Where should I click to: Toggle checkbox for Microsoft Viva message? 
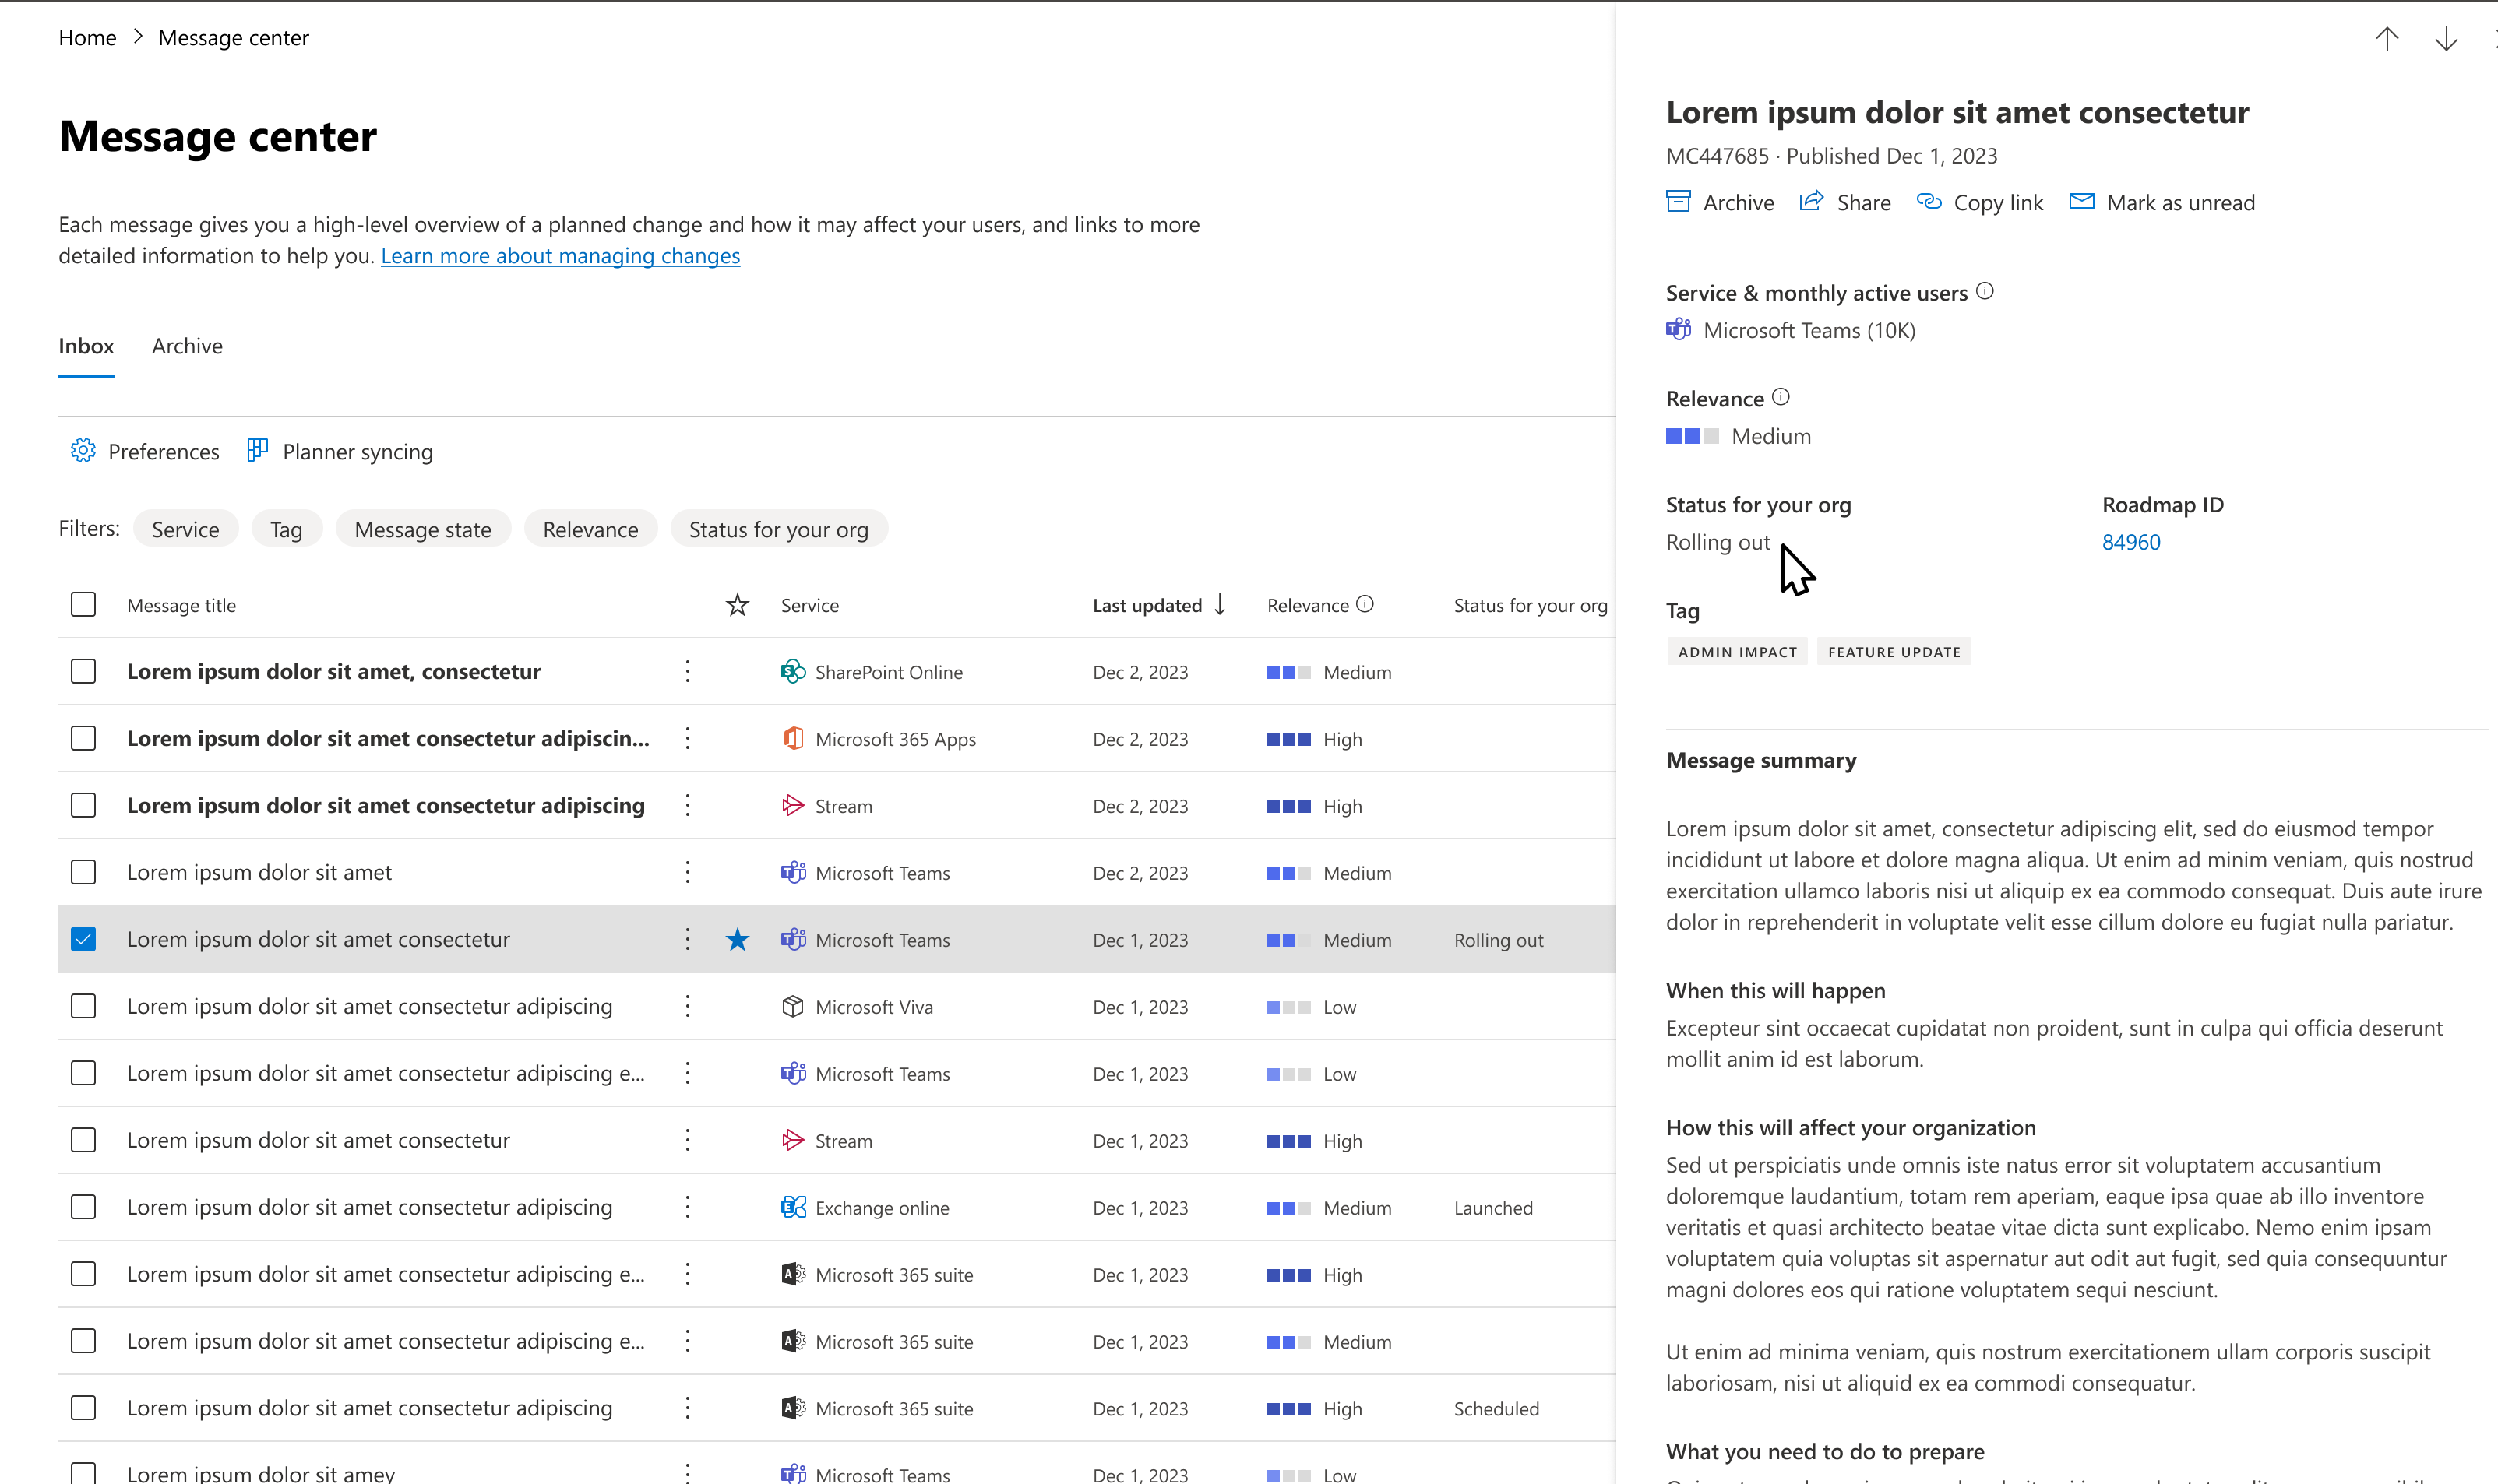tap(83, 1005)
